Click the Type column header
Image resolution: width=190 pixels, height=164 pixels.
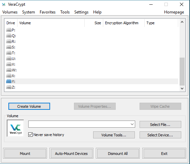pos(161,23)
